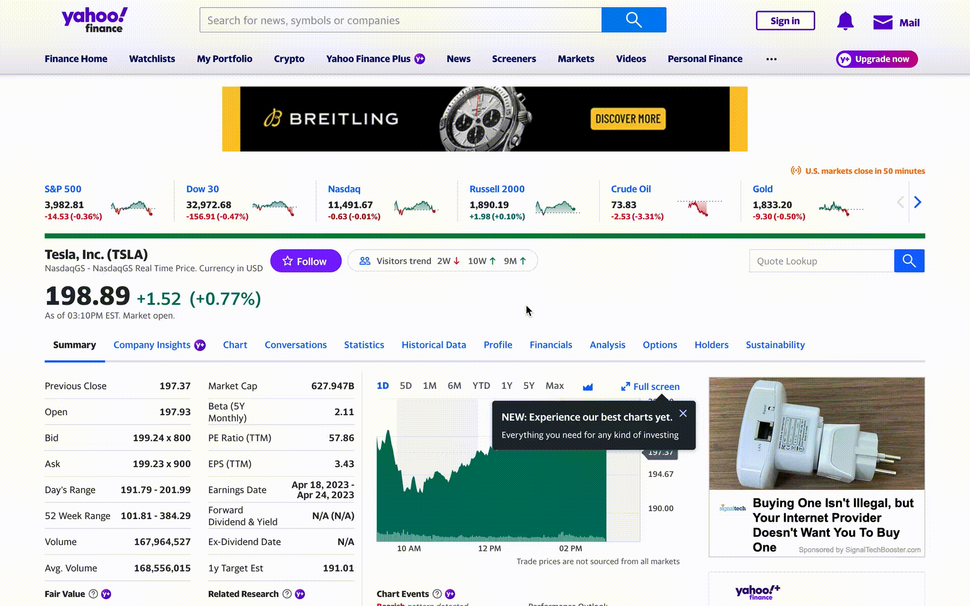Click the Quote Lookup input field

[x=821, y=261]
